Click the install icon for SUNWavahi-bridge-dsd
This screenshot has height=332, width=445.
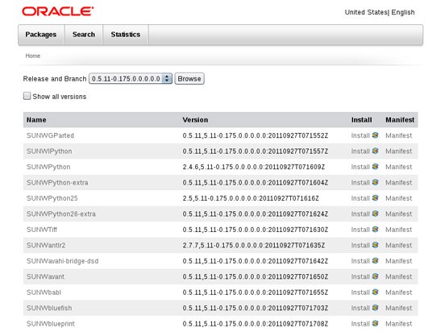point(375,261)
